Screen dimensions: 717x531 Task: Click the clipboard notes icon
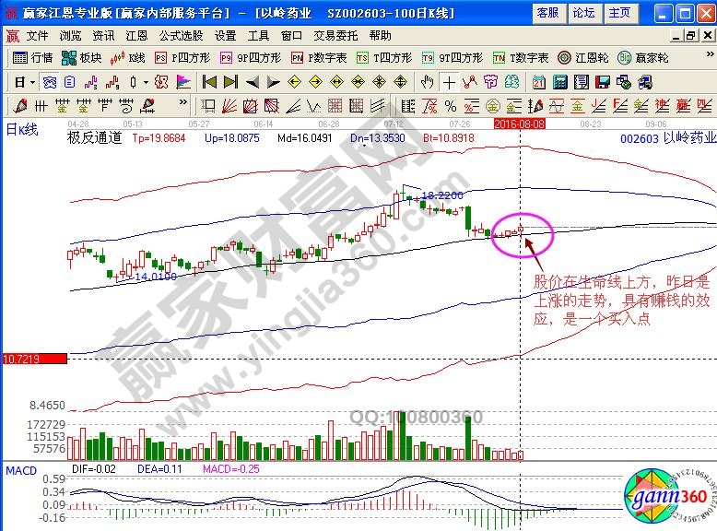69,83
